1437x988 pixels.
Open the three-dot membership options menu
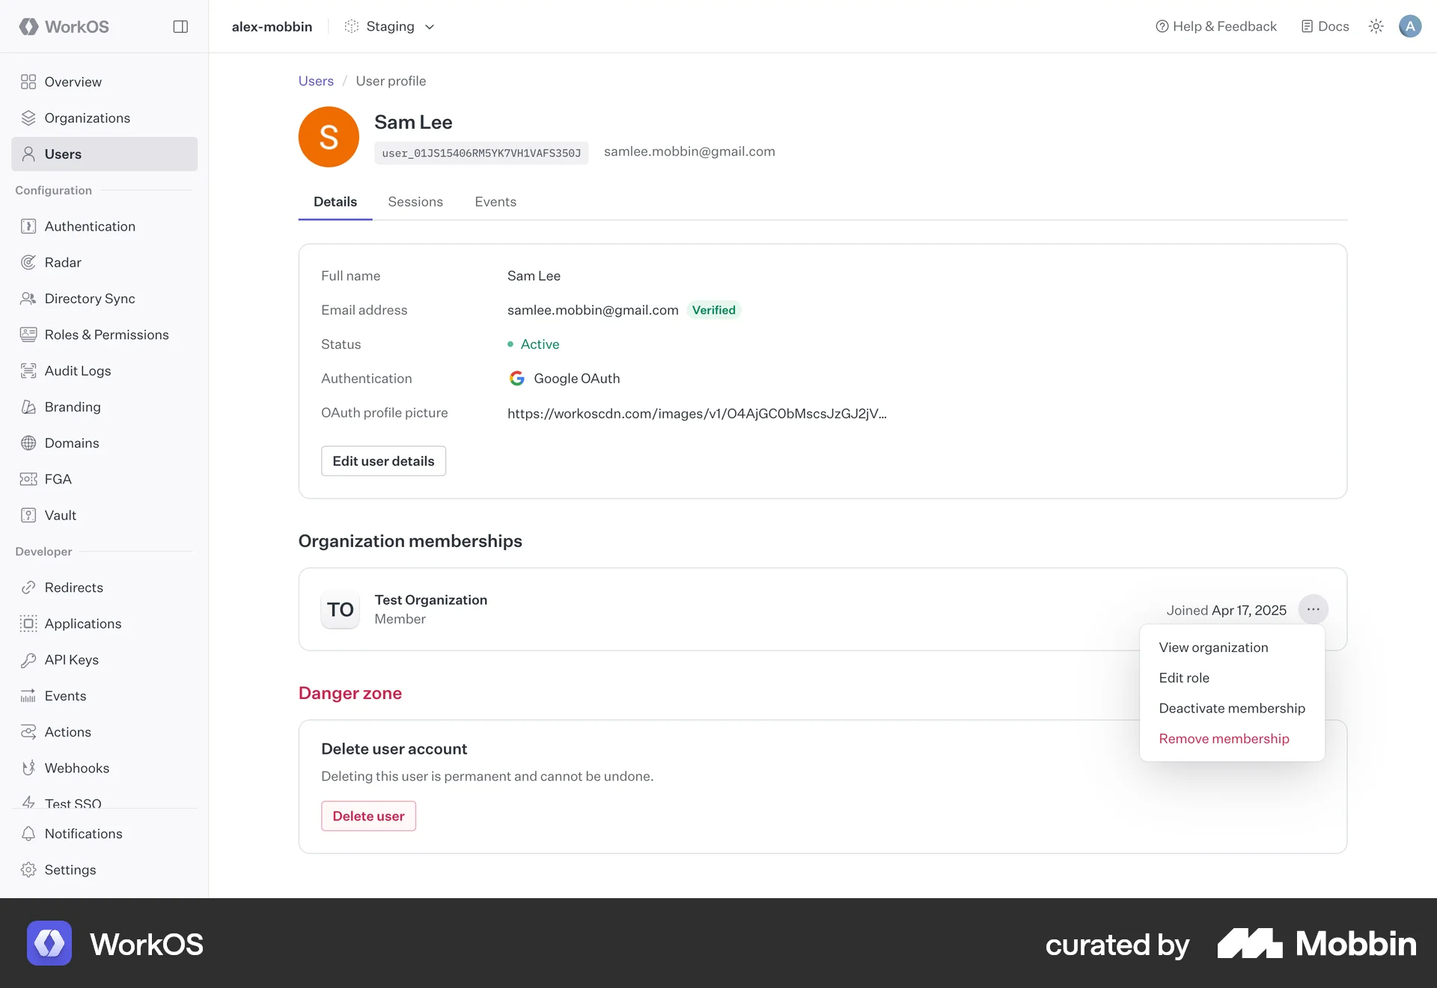tap(1313, 609)
